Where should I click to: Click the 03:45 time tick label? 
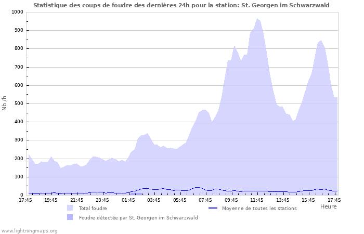pos(154,200)
